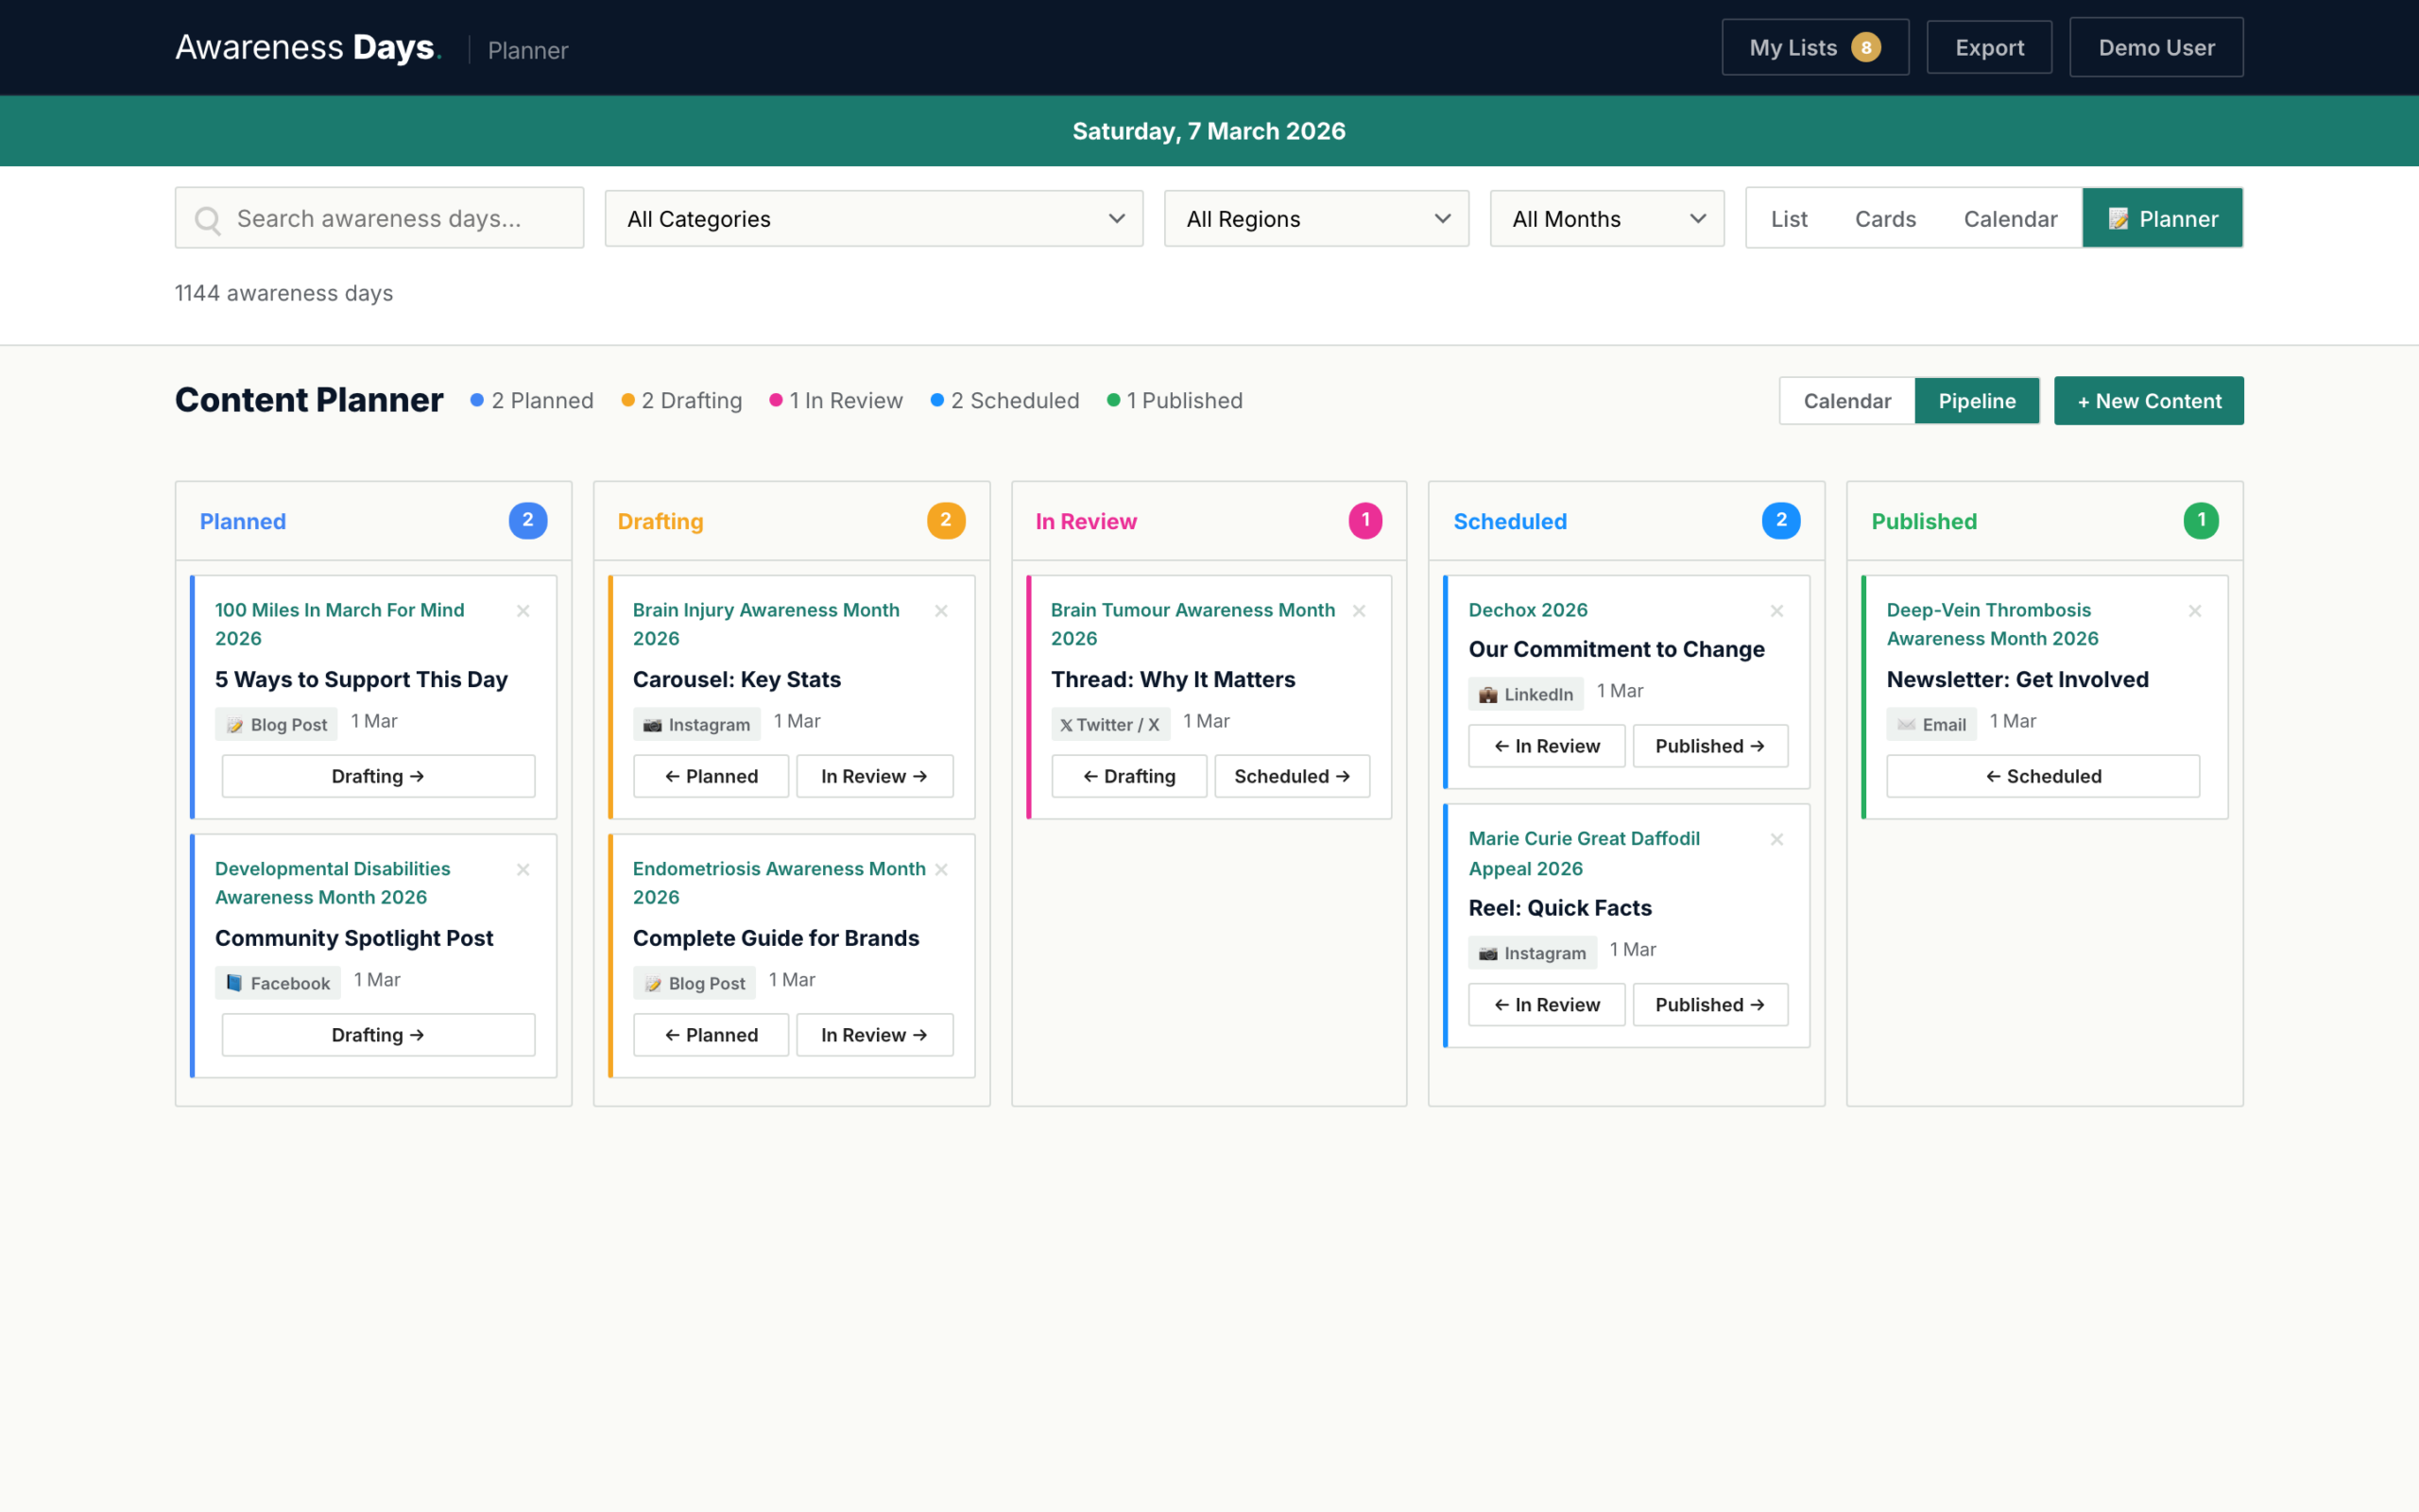2419x1512 pixels.
Task: Move Carousel: Key Stats to In Review
Action: (875, 775)
